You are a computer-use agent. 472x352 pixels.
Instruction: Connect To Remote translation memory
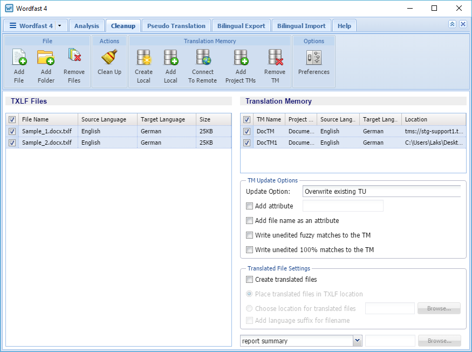[203, 57]
